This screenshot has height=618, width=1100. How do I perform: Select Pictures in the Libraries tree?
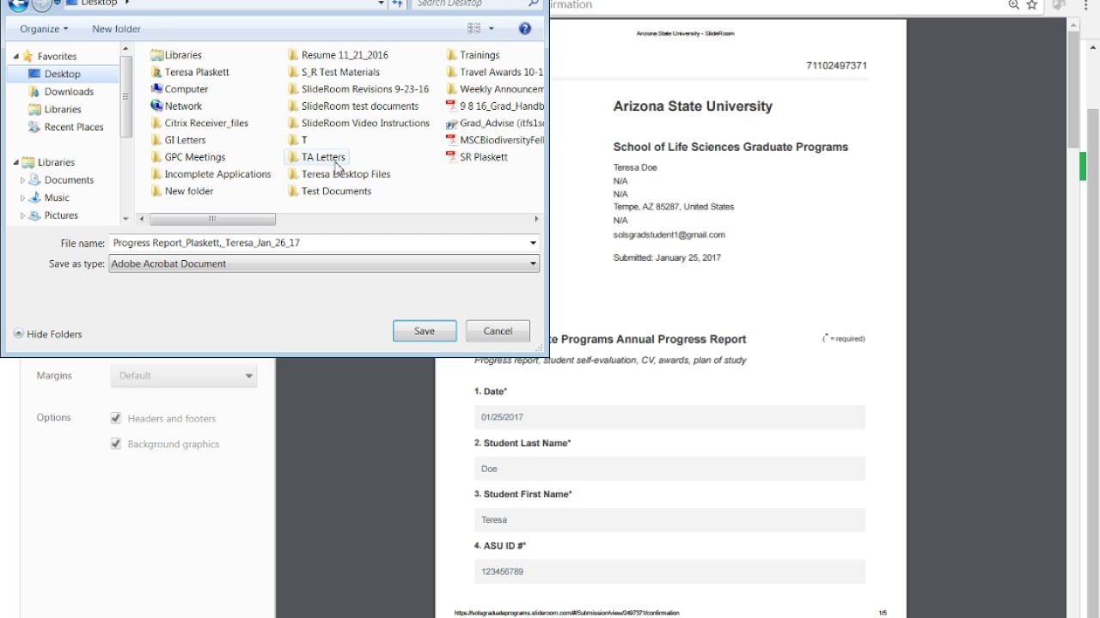tap(53, 215)
